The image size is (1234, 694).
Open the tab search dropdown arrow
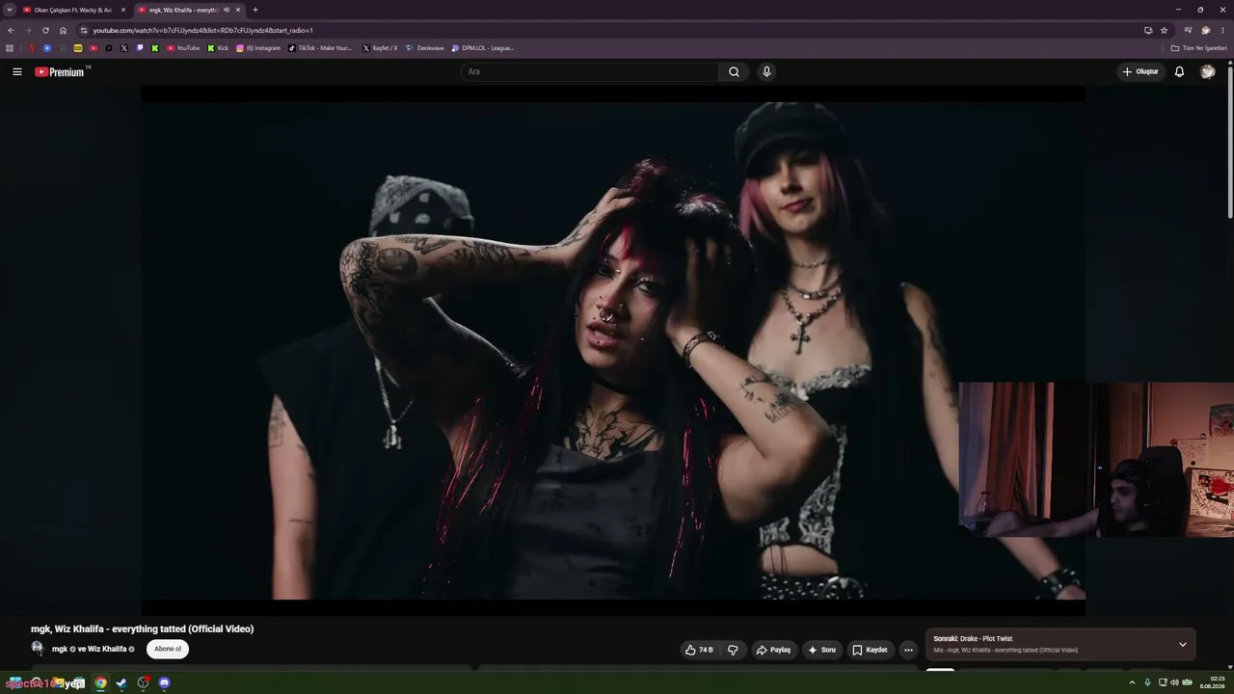[x=10, y=10]
